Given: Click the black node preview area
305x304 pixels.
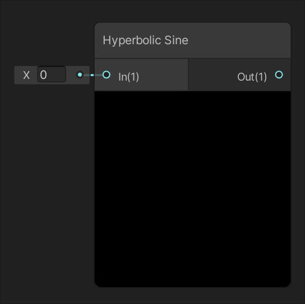Looking at the screenshot, I should (192, 189).
